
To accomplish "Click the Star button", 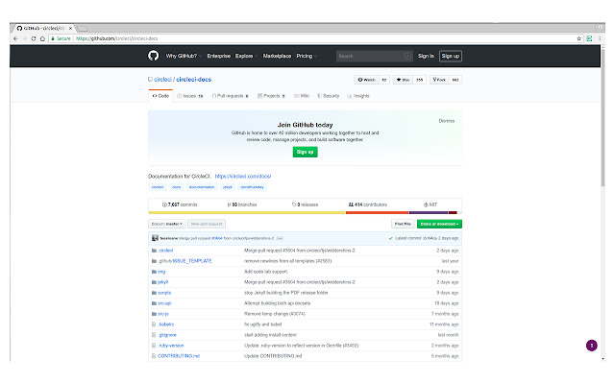I will tap(403, 80).
